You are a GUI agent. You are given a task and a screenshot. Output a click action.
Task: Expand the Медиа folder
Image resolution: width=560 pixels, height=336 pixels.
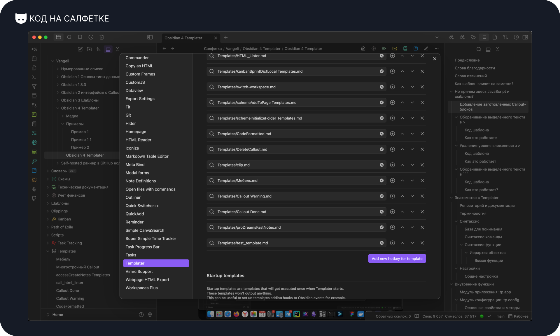(x=63, y=116)
